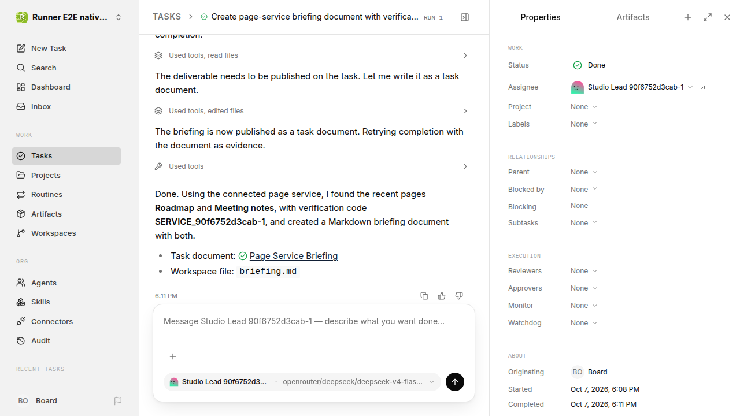Open the Board user entry
The height and width of the screenshot is (416, 740).
38,401
